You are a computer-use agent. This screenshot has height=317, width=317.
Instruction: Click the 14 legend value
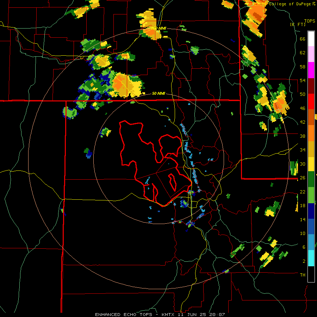click(x=303, y=219)
